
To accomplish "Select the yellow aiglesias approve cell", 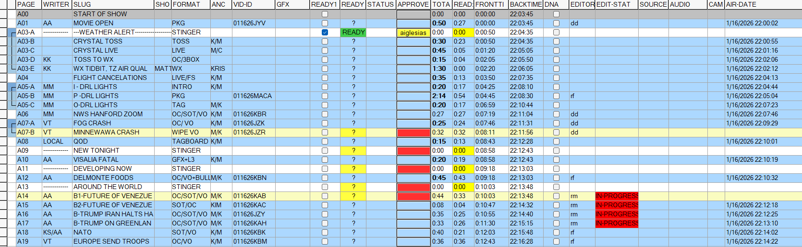I will 413,33.
